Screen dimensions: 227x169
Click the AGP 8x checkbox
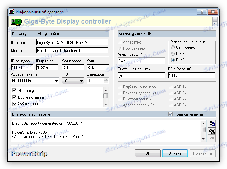click(x=171, y=105)
